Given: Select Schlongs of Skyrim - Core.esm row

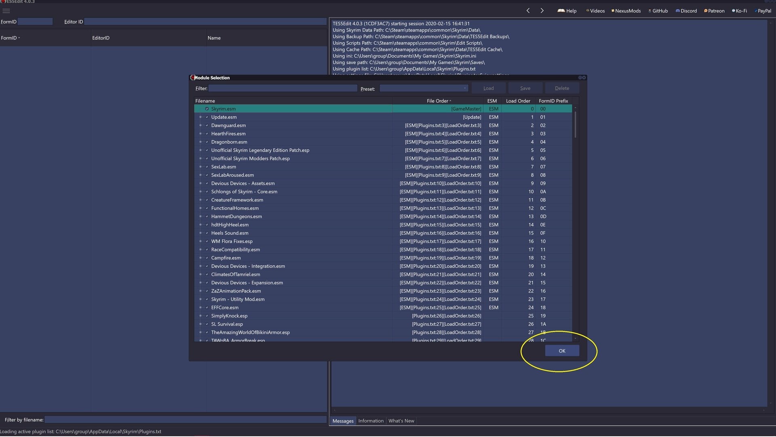Looking at the screenshot, I should (383, 192).
